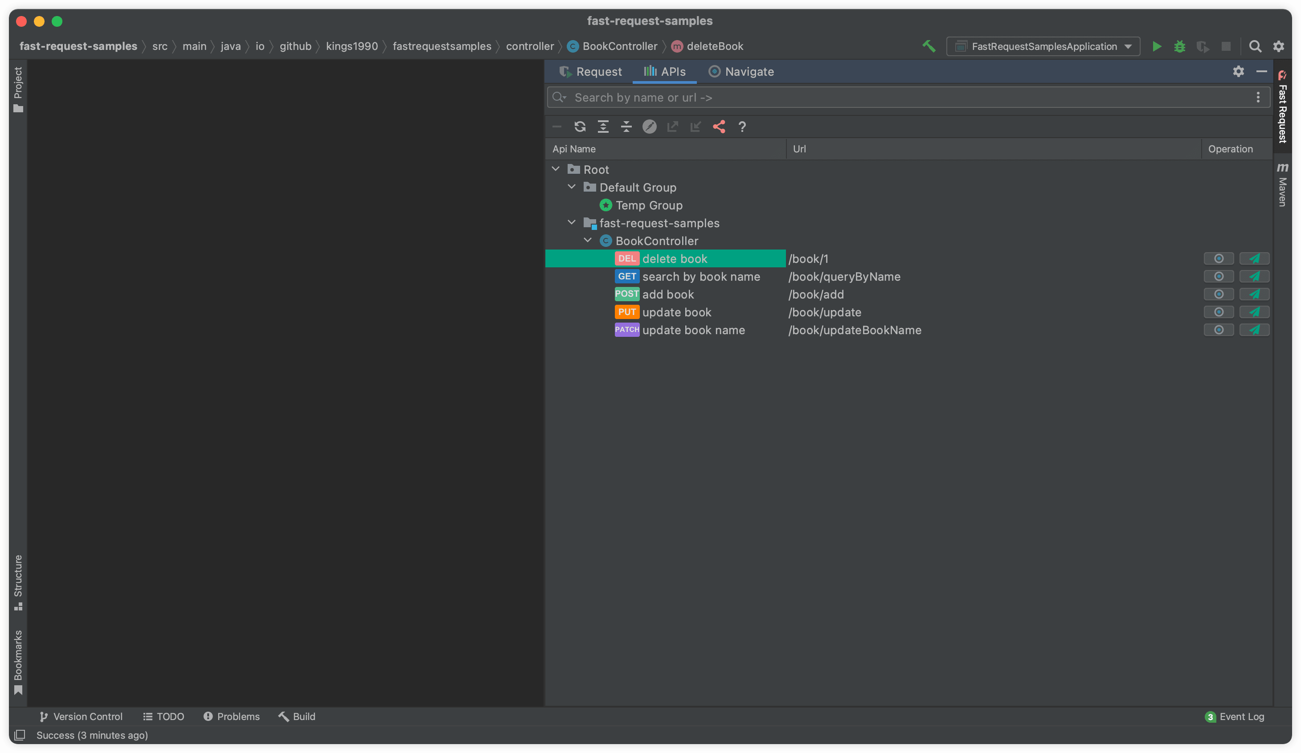Viewport: 1301px width, 753px height.
Task: Collapse the BookController tree node
Action: 588,240
